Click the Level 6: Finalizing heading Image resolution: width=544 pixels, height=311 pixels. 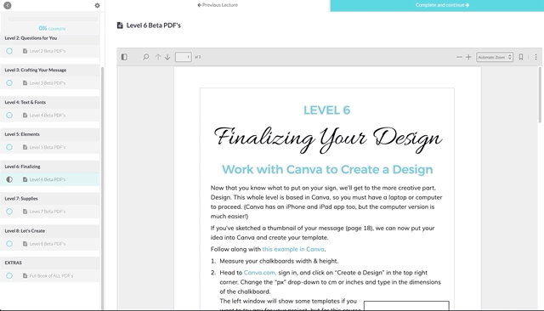23,167
